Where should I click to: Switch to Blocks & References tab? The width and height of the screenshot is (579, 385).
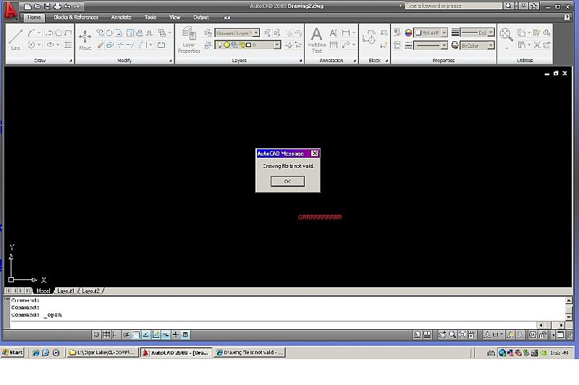[76, 17]
